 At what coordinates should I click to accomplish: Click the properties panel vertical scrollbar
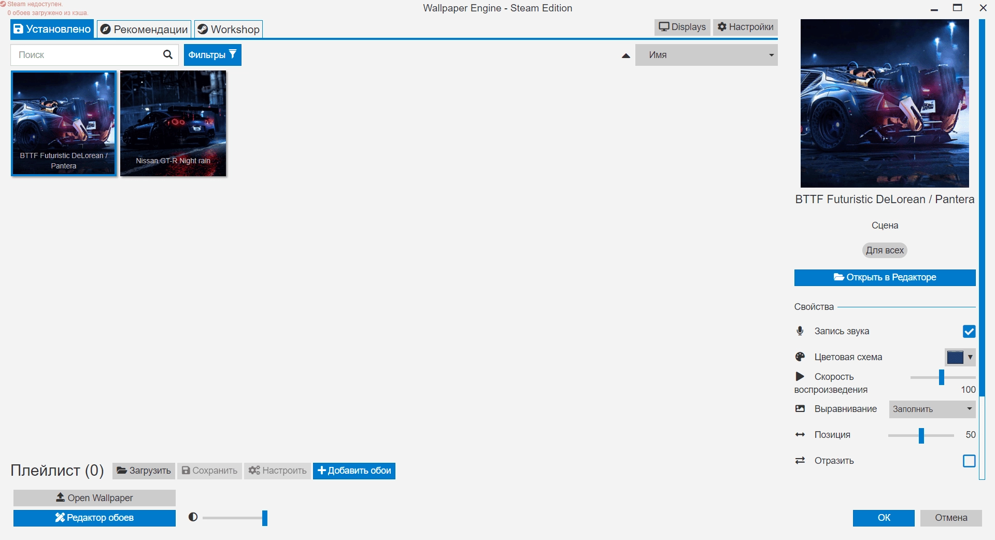coord(982,249)
